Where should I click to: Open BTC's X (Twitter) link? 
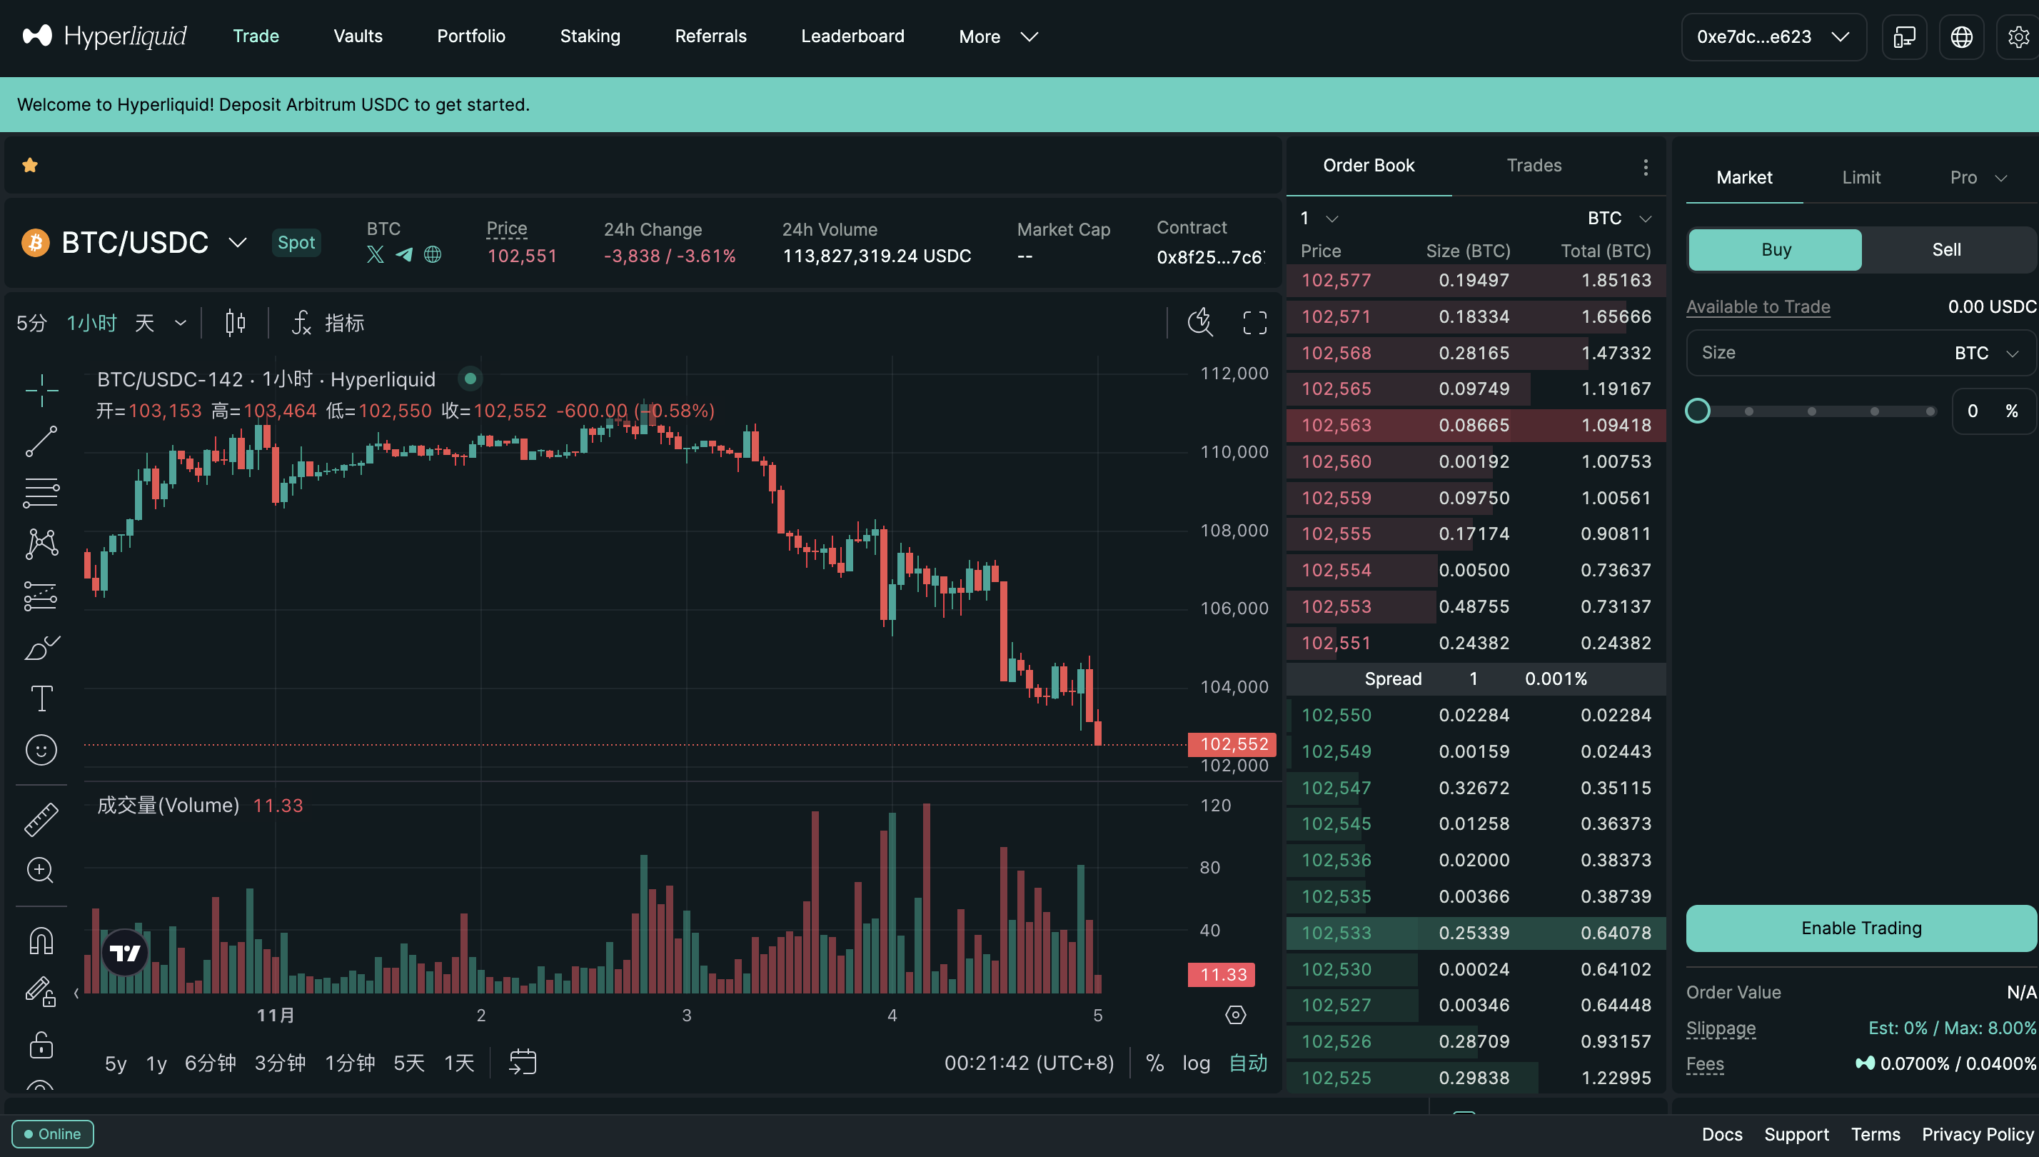click(375, 255)
